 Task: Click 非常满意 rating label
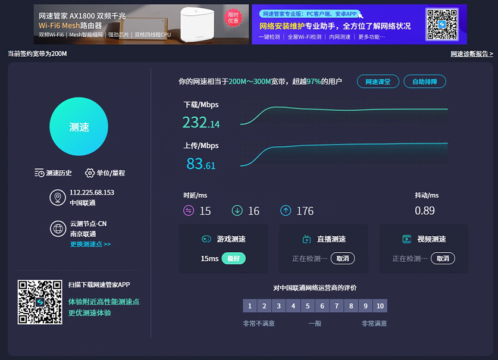pos(374,324)
